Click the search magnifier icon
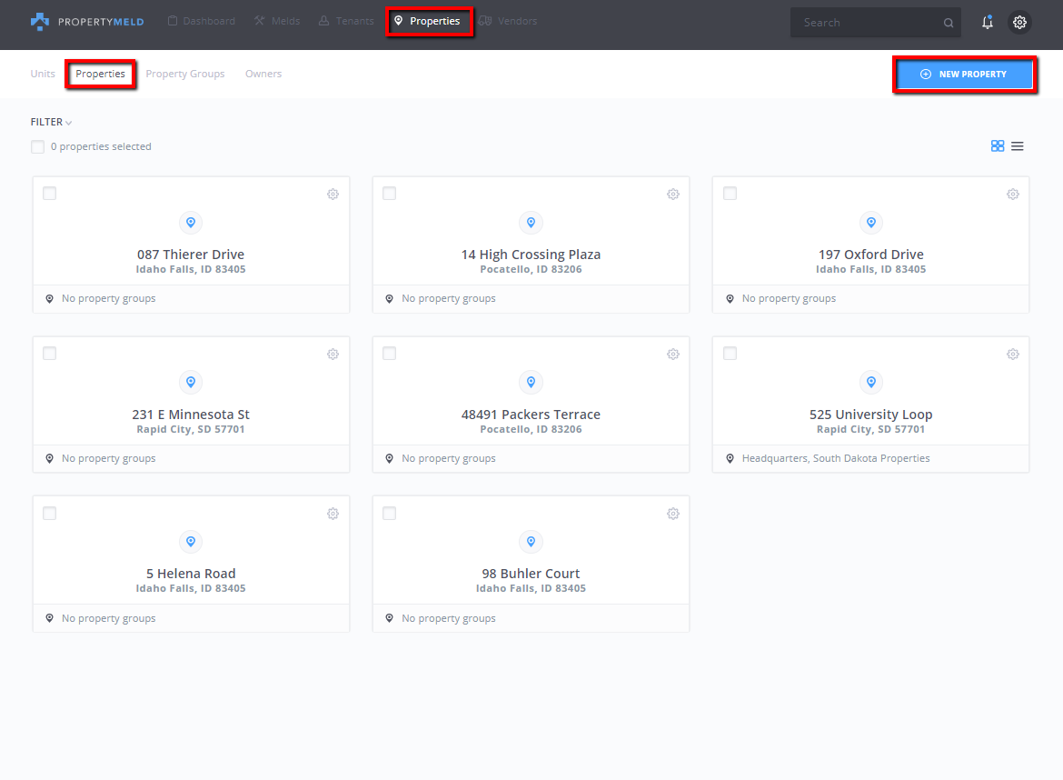 click(949, 23)
